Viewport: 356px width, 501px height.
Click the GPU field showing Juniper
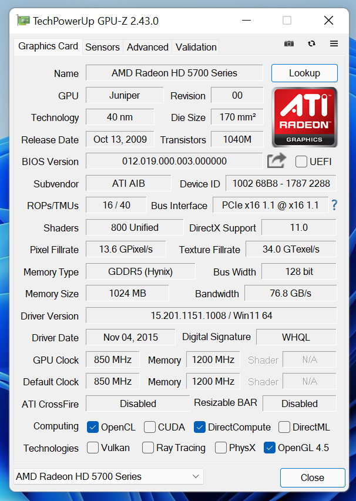[x=125, y=96]
